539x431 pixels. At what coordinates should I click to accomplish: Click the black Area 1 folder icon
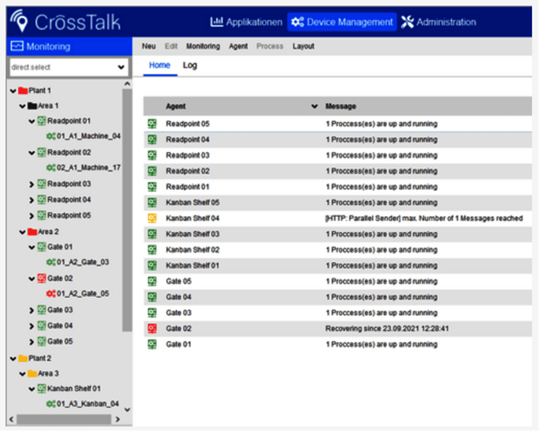(32, 106)
